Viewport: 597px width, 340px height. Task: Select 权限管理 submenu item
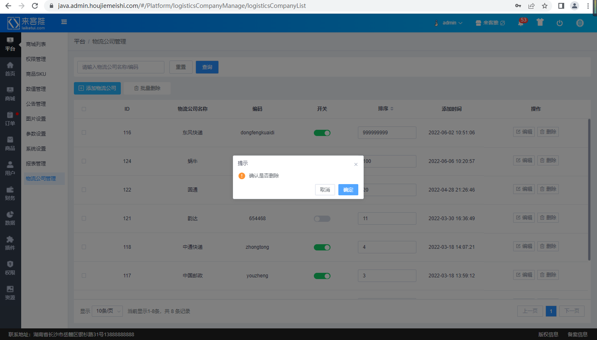pyautogui.click(x=36, y=59)
